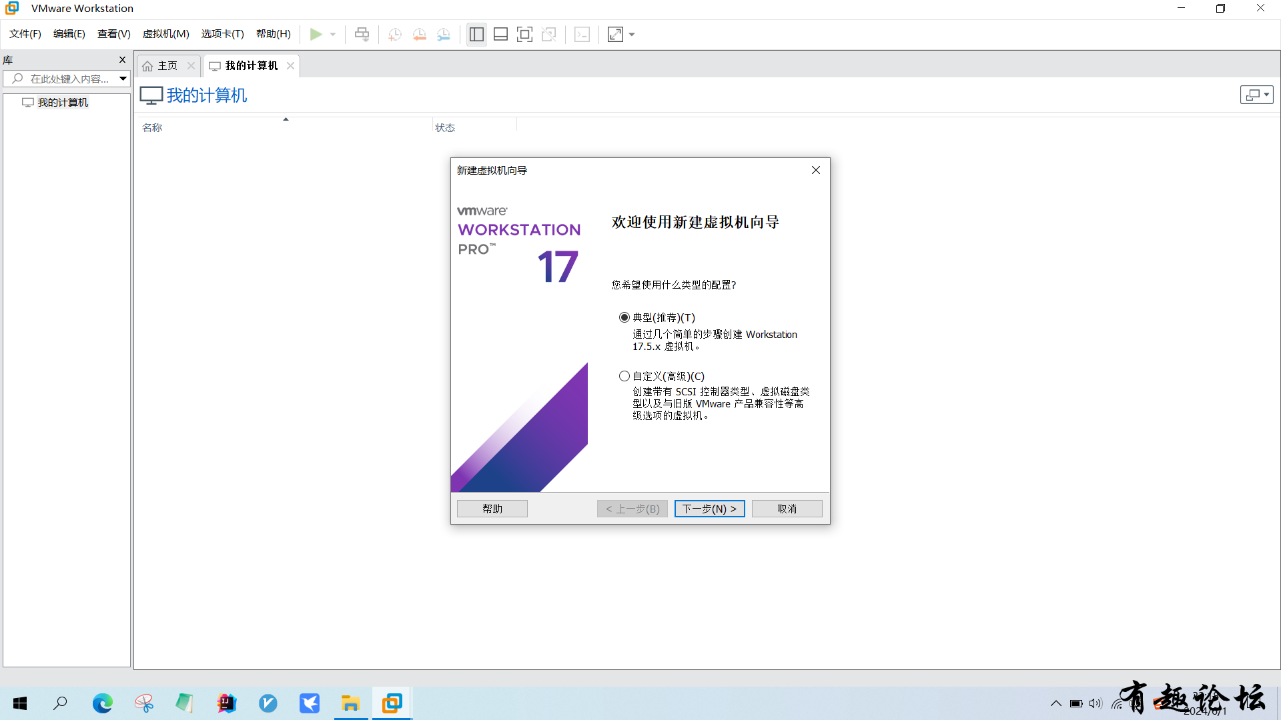
Task: Open the 帮助(H) menu
Action: coord(274,34)
